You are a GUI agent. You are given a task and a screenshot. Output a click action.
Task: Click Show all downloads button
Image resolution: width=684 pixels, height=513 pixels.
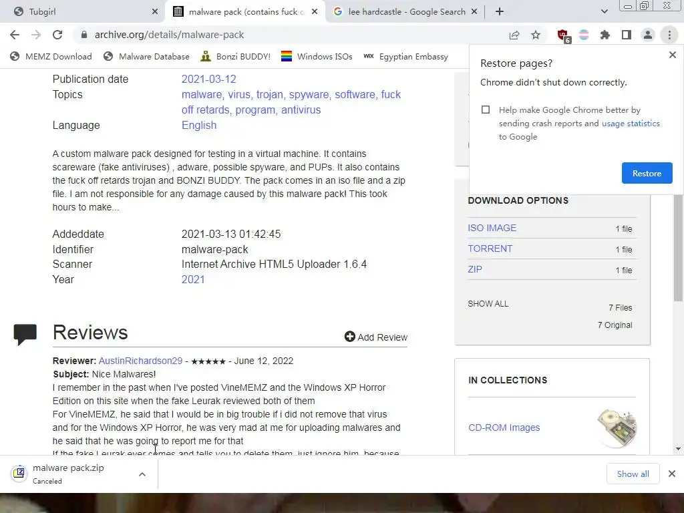[633, 474]
